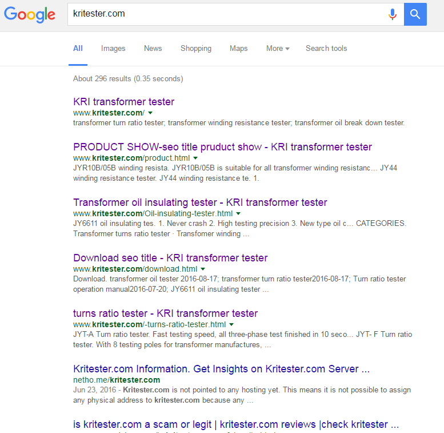Open the News tab
The height and width of the screenshot is (433, 444).
point(153,49)
